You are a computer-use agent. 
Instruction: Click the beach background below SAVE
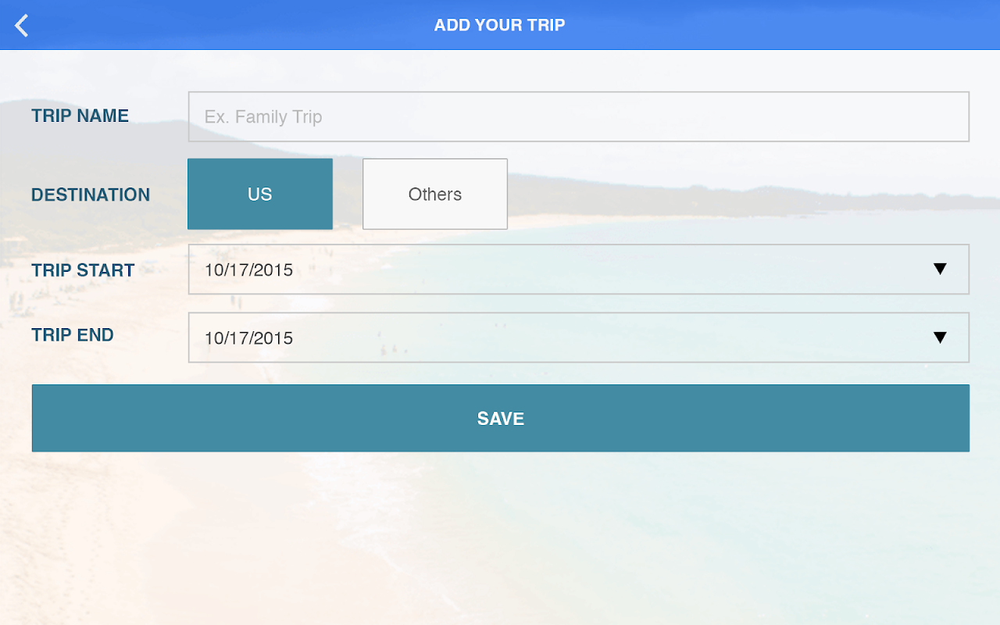500,539
